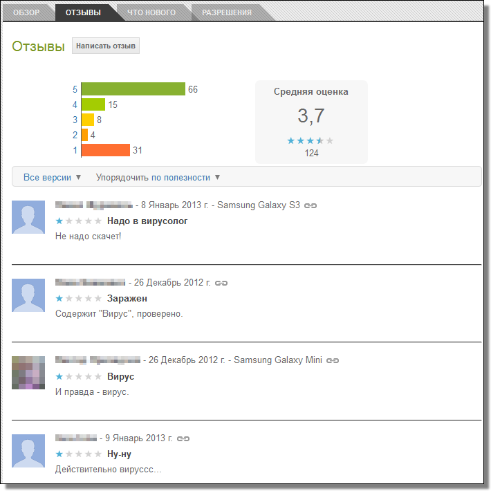Click the 1-star red bar with 31
Image resolution: width=491 pixels, height=491 pixels.
point(106,150)
